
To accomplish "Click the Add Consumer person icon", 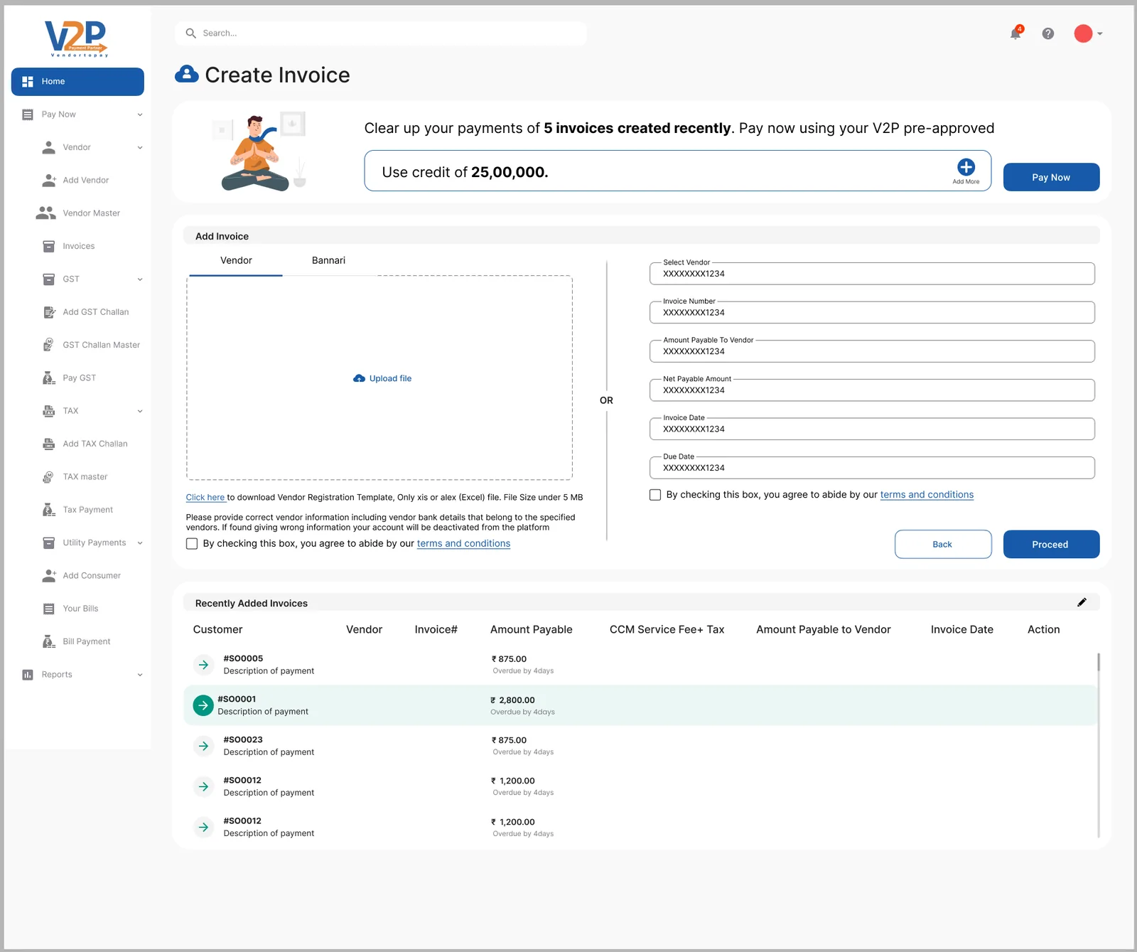I will pos(49,576).
